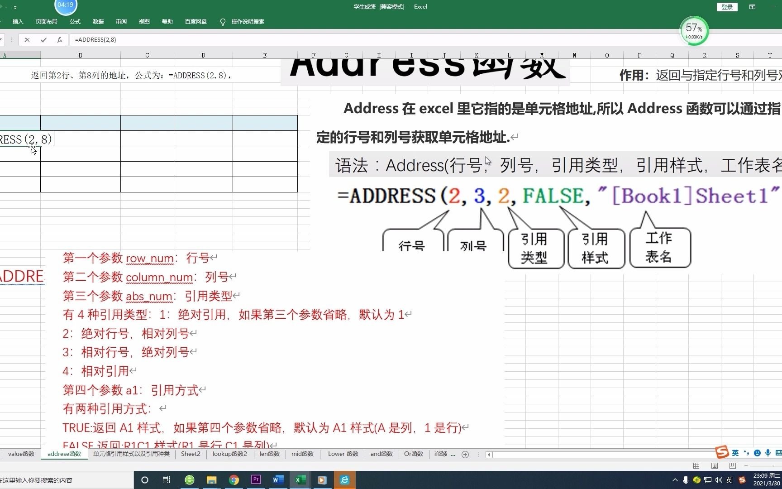Switch to the lookup函数2 sheet tab
This screenshot has width=782, height=489.
229,454
